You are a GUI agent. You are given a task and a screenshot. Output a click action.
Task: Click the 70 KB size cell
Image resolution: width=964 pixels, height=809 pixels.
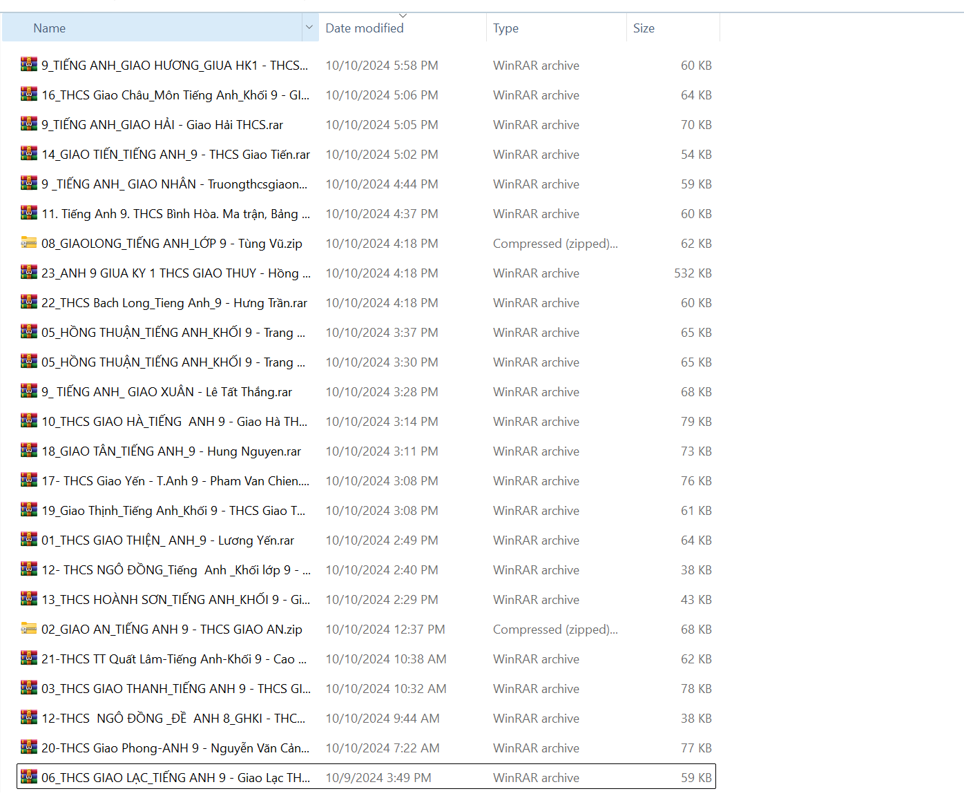(x=696, y=125)
